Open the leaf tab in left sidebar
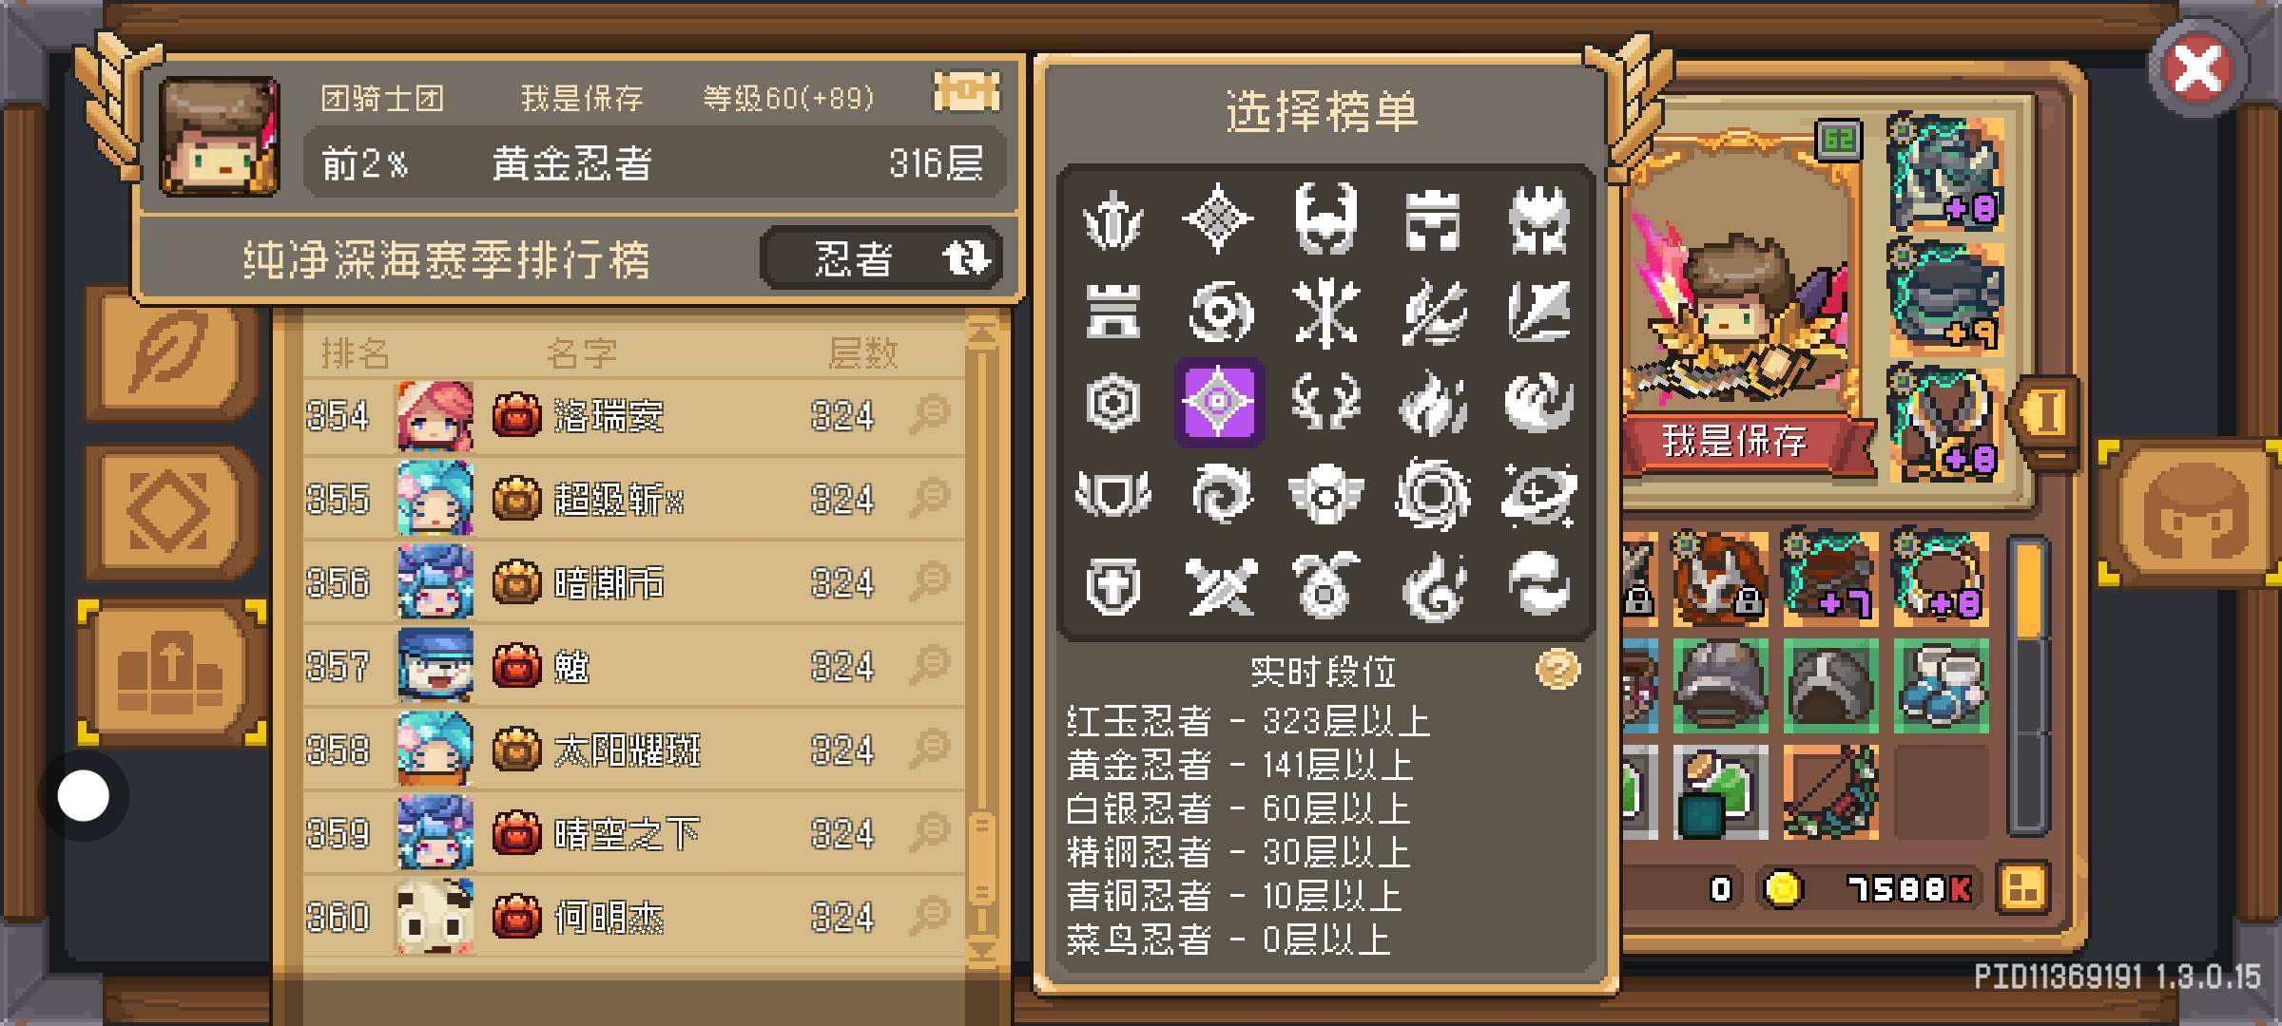 (x=171, y=353)
